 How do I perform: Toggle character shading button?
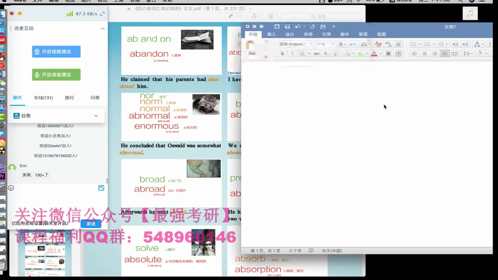[388, 54]
